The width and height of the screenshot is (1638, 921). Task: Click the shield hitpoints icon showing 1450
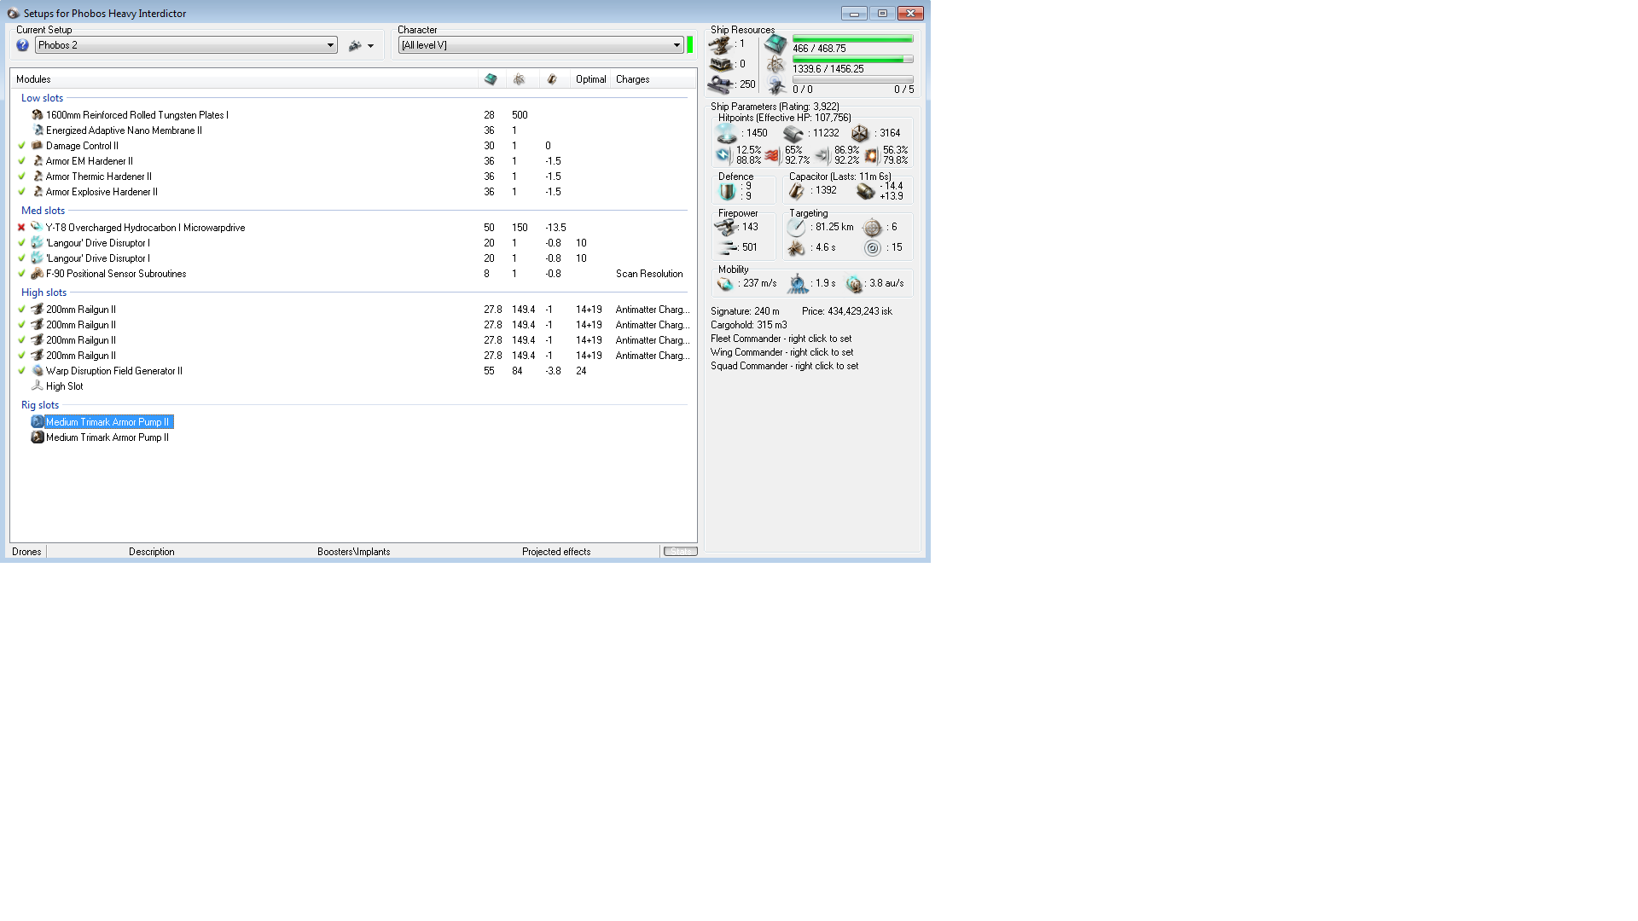click(727, 134)
